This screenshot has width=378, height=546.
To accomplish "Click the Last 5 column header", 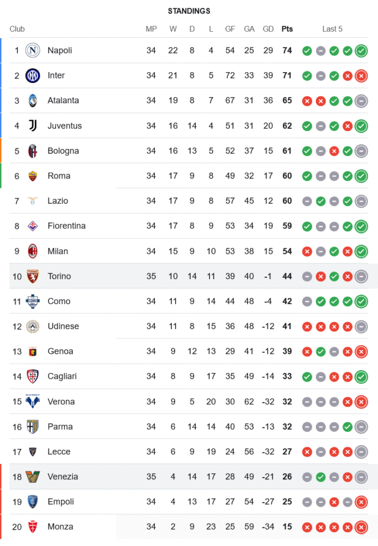I will (332, 29).
